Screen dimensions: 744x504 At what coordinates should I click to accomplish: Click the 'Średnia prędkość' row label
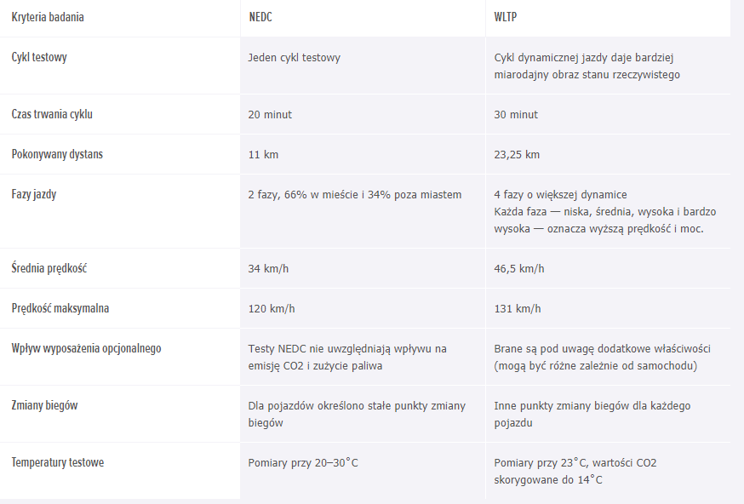[x=49, y=268]
